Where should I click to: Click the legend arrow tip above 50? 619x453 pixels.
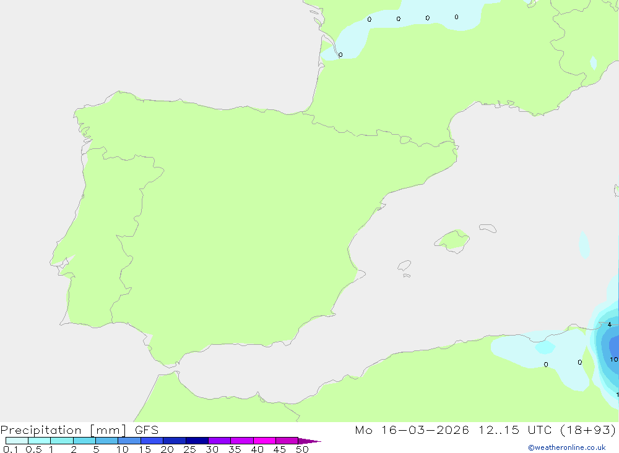coord(309,441)
